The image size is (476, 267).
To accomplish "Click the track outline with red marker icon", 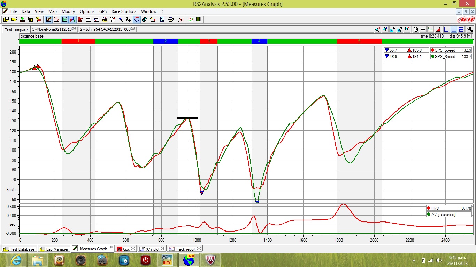I will (152, 19).
